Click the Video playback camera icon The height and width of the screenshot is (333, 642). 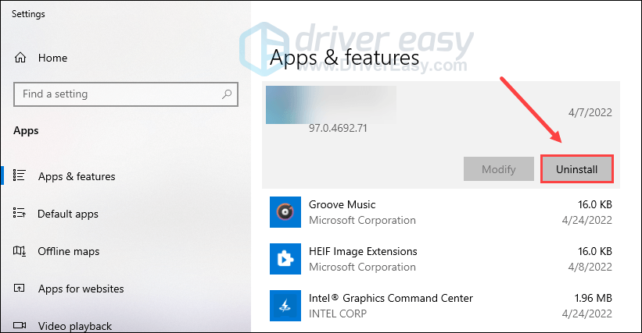click(20, 325)
